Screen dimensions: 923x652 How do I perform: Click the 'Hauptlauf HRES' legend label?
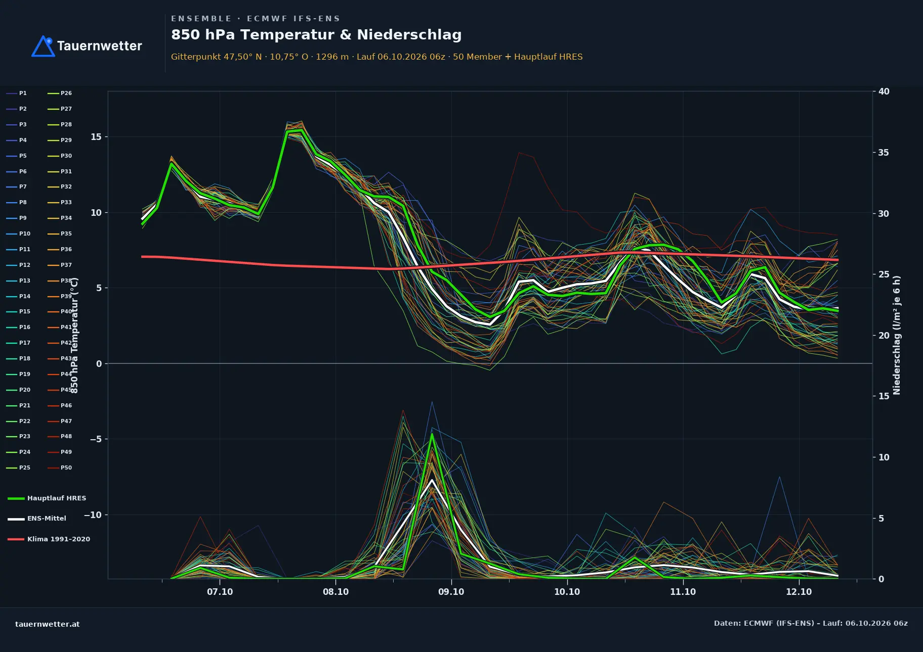tap(57, 498)
